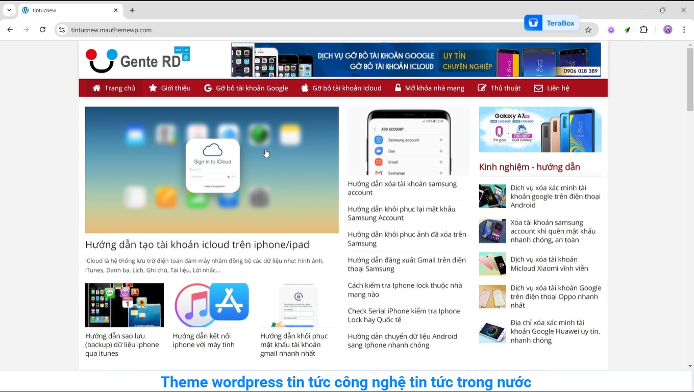The height and width of the screenshot is (392, 694).
Task: Reload the page with the refresh icon
Action: (x=42, y=30)
